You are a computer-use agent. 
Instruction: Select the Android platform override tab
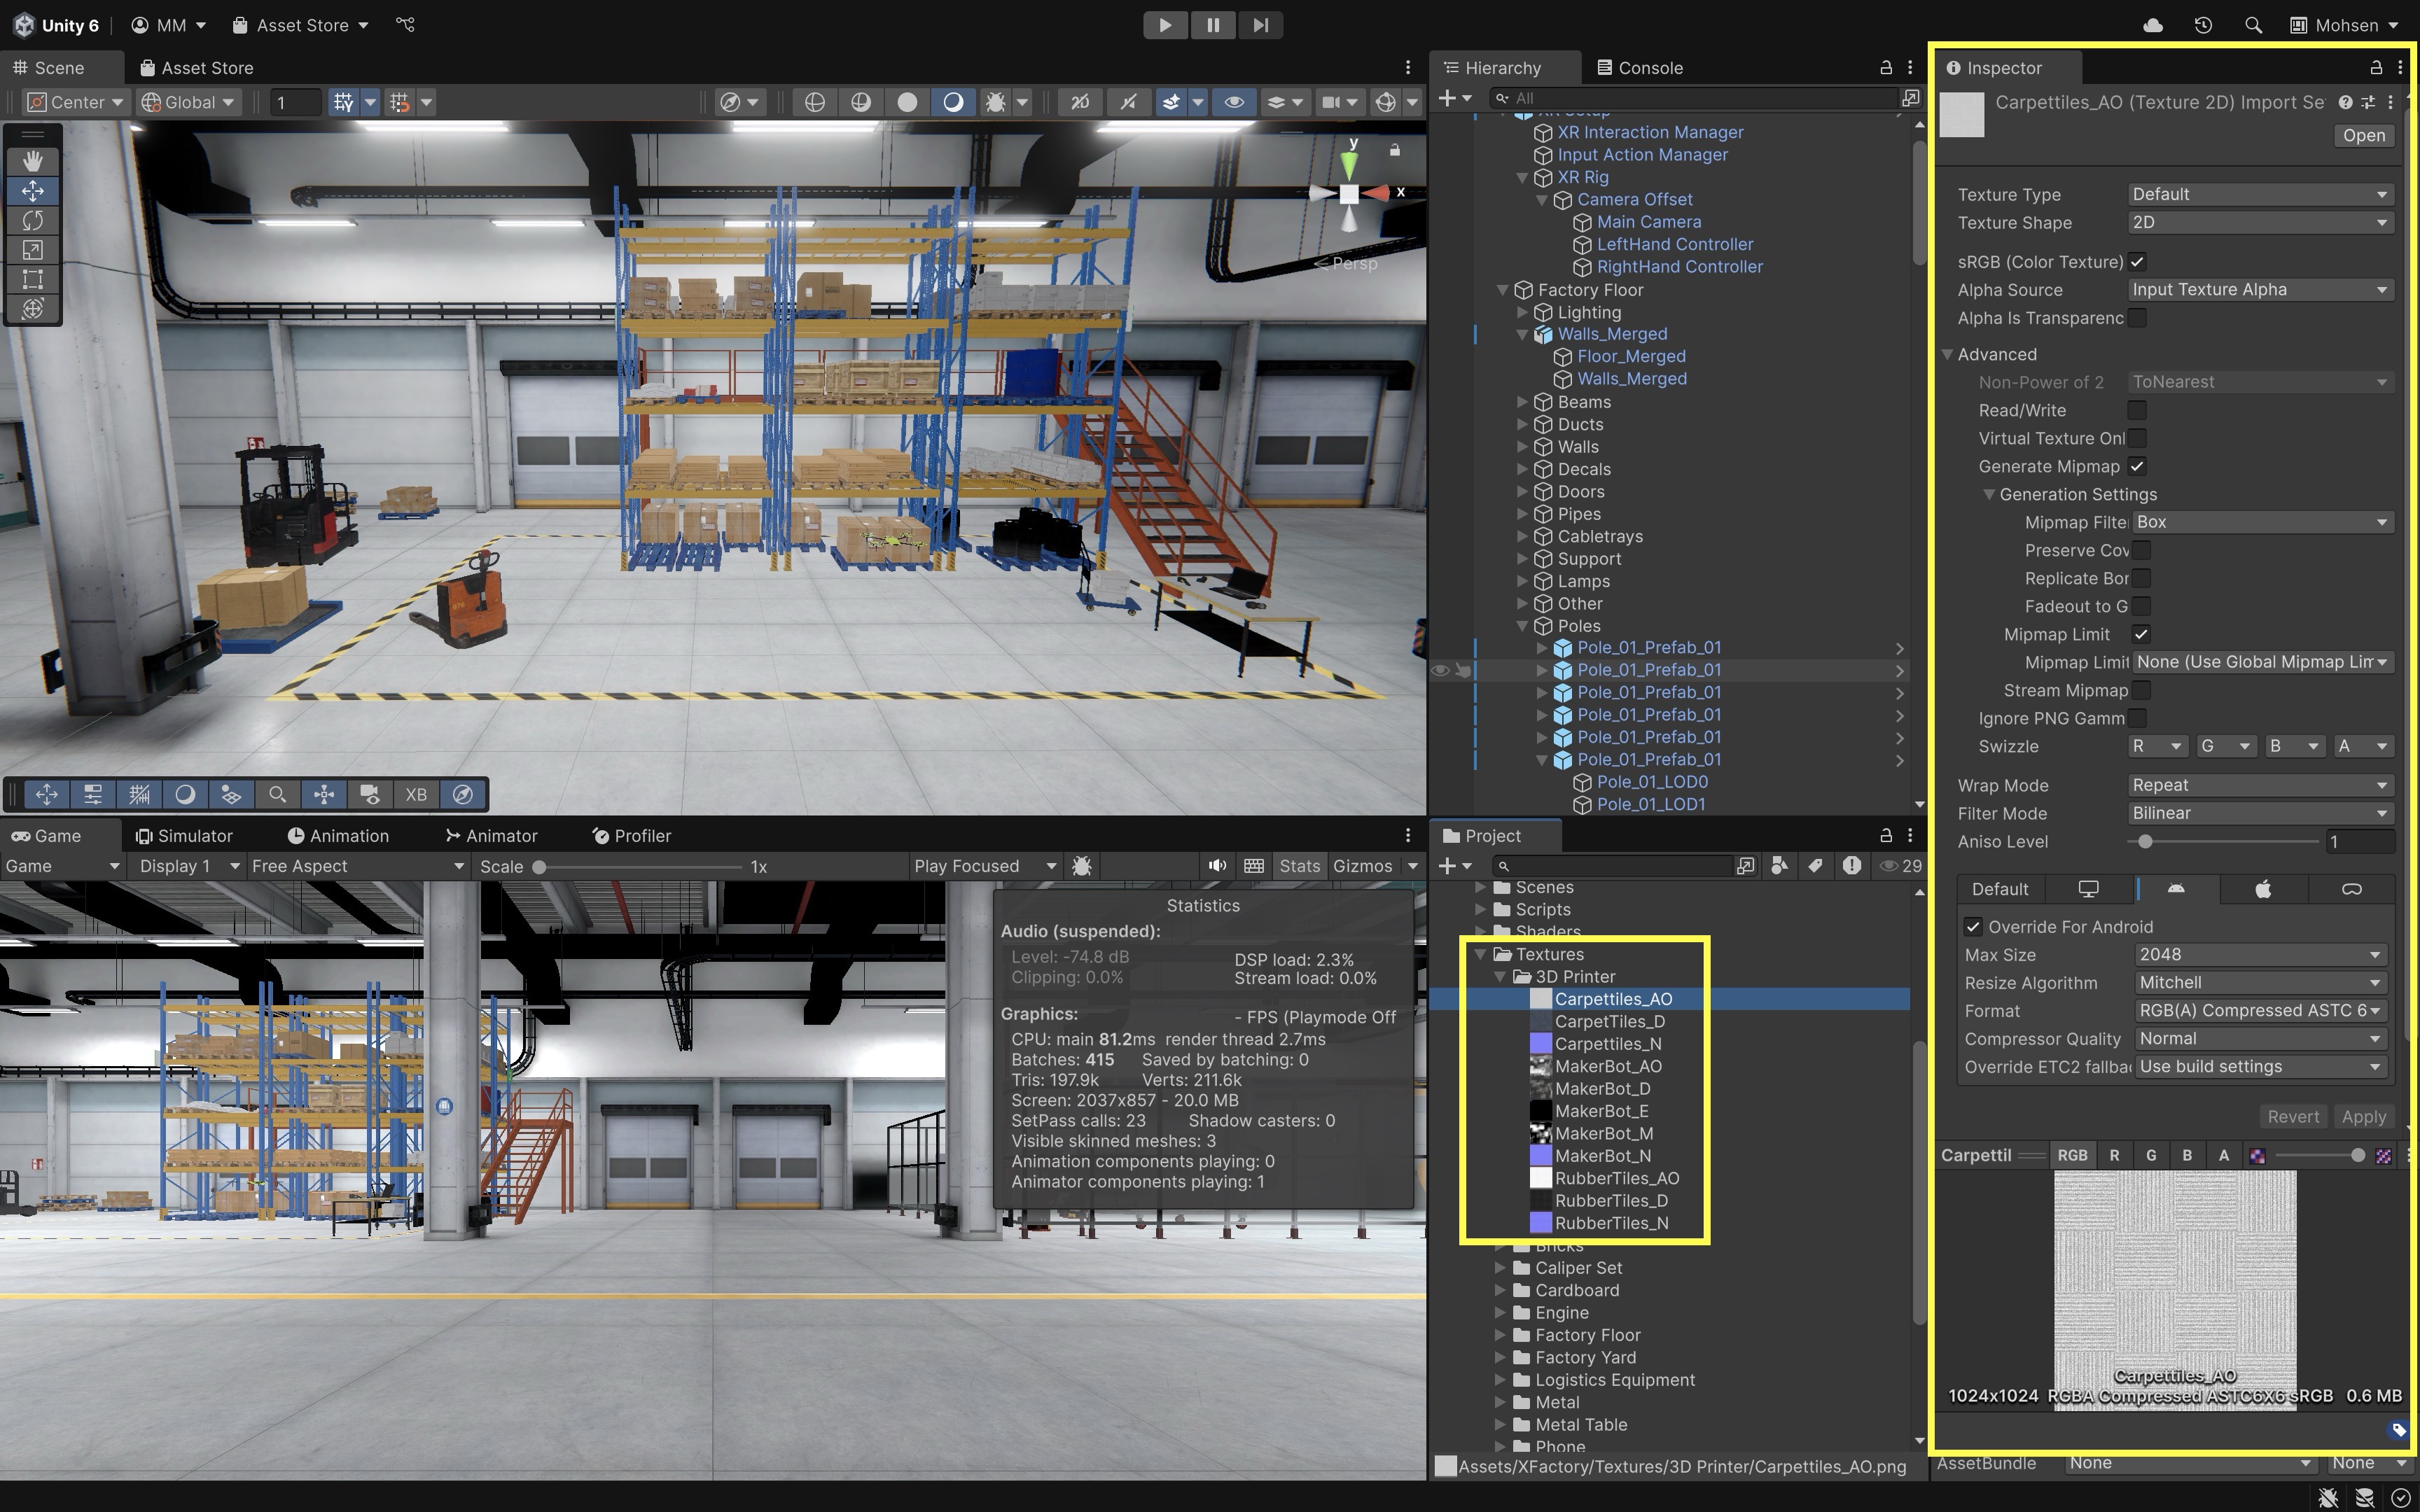click(2176, 889)
